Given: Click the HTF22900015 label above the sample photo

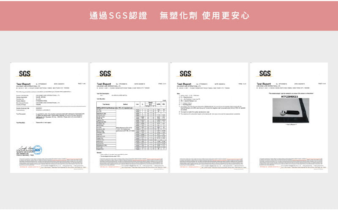Looking at the screenshot, I should [x=289, y=96].
